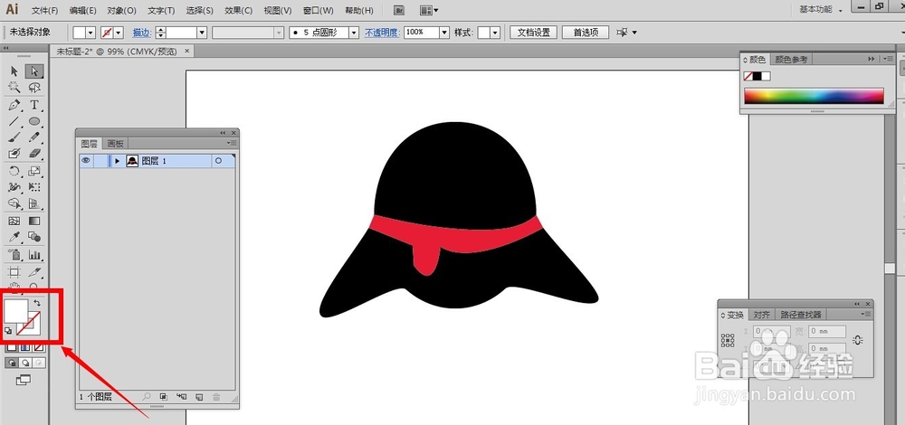
Task: Click target circle of 图层 1
Action: (218, 161)
